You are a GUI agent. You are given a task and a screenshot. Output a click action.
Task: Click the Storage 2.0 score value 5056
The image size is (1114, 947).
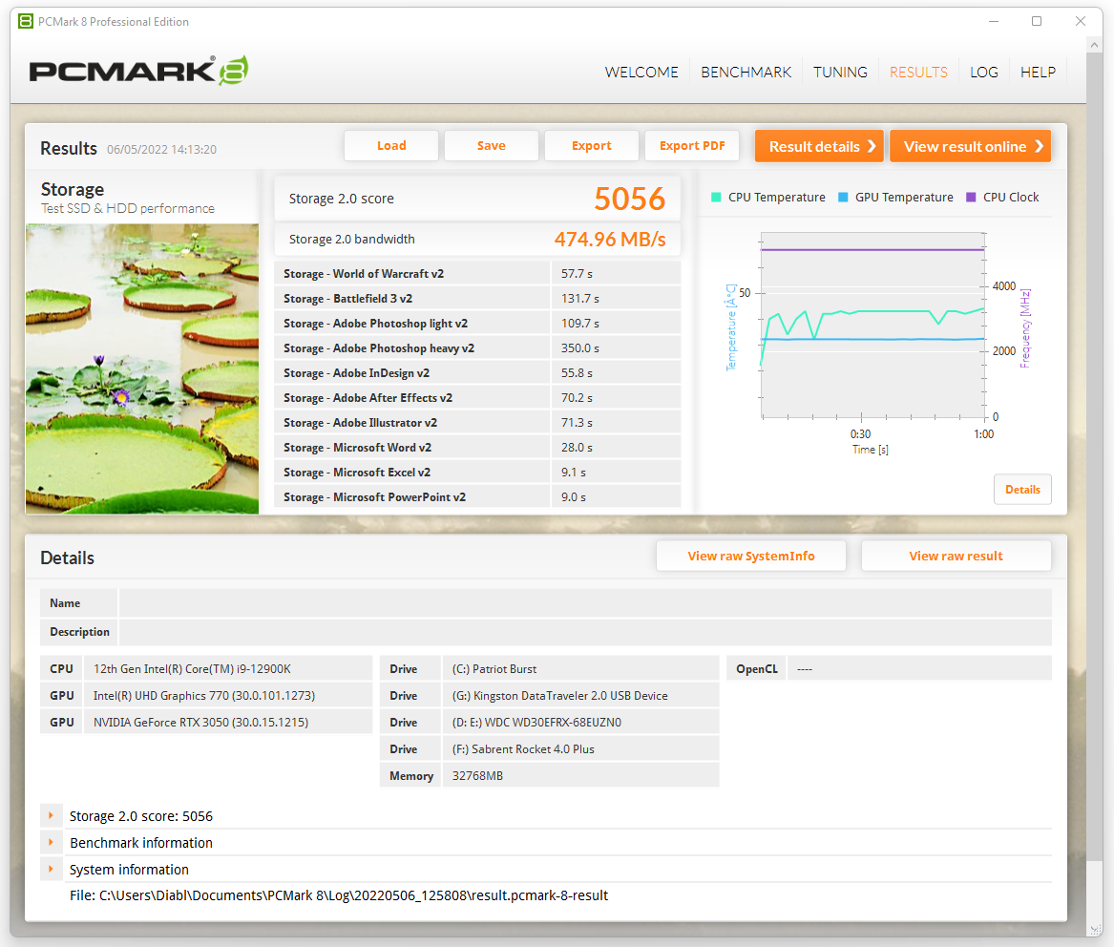(629, 199)
